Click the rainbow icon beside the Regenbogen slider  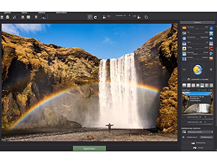[x=184, y=53]
